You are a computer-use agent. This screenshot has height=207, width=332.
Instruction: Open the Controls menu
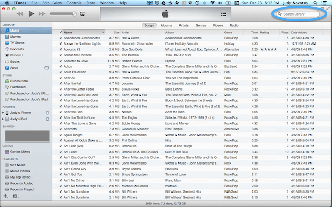74,3
